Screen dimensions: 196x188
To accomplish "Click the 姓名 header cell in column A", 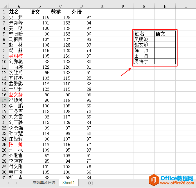I will (19, 12).
